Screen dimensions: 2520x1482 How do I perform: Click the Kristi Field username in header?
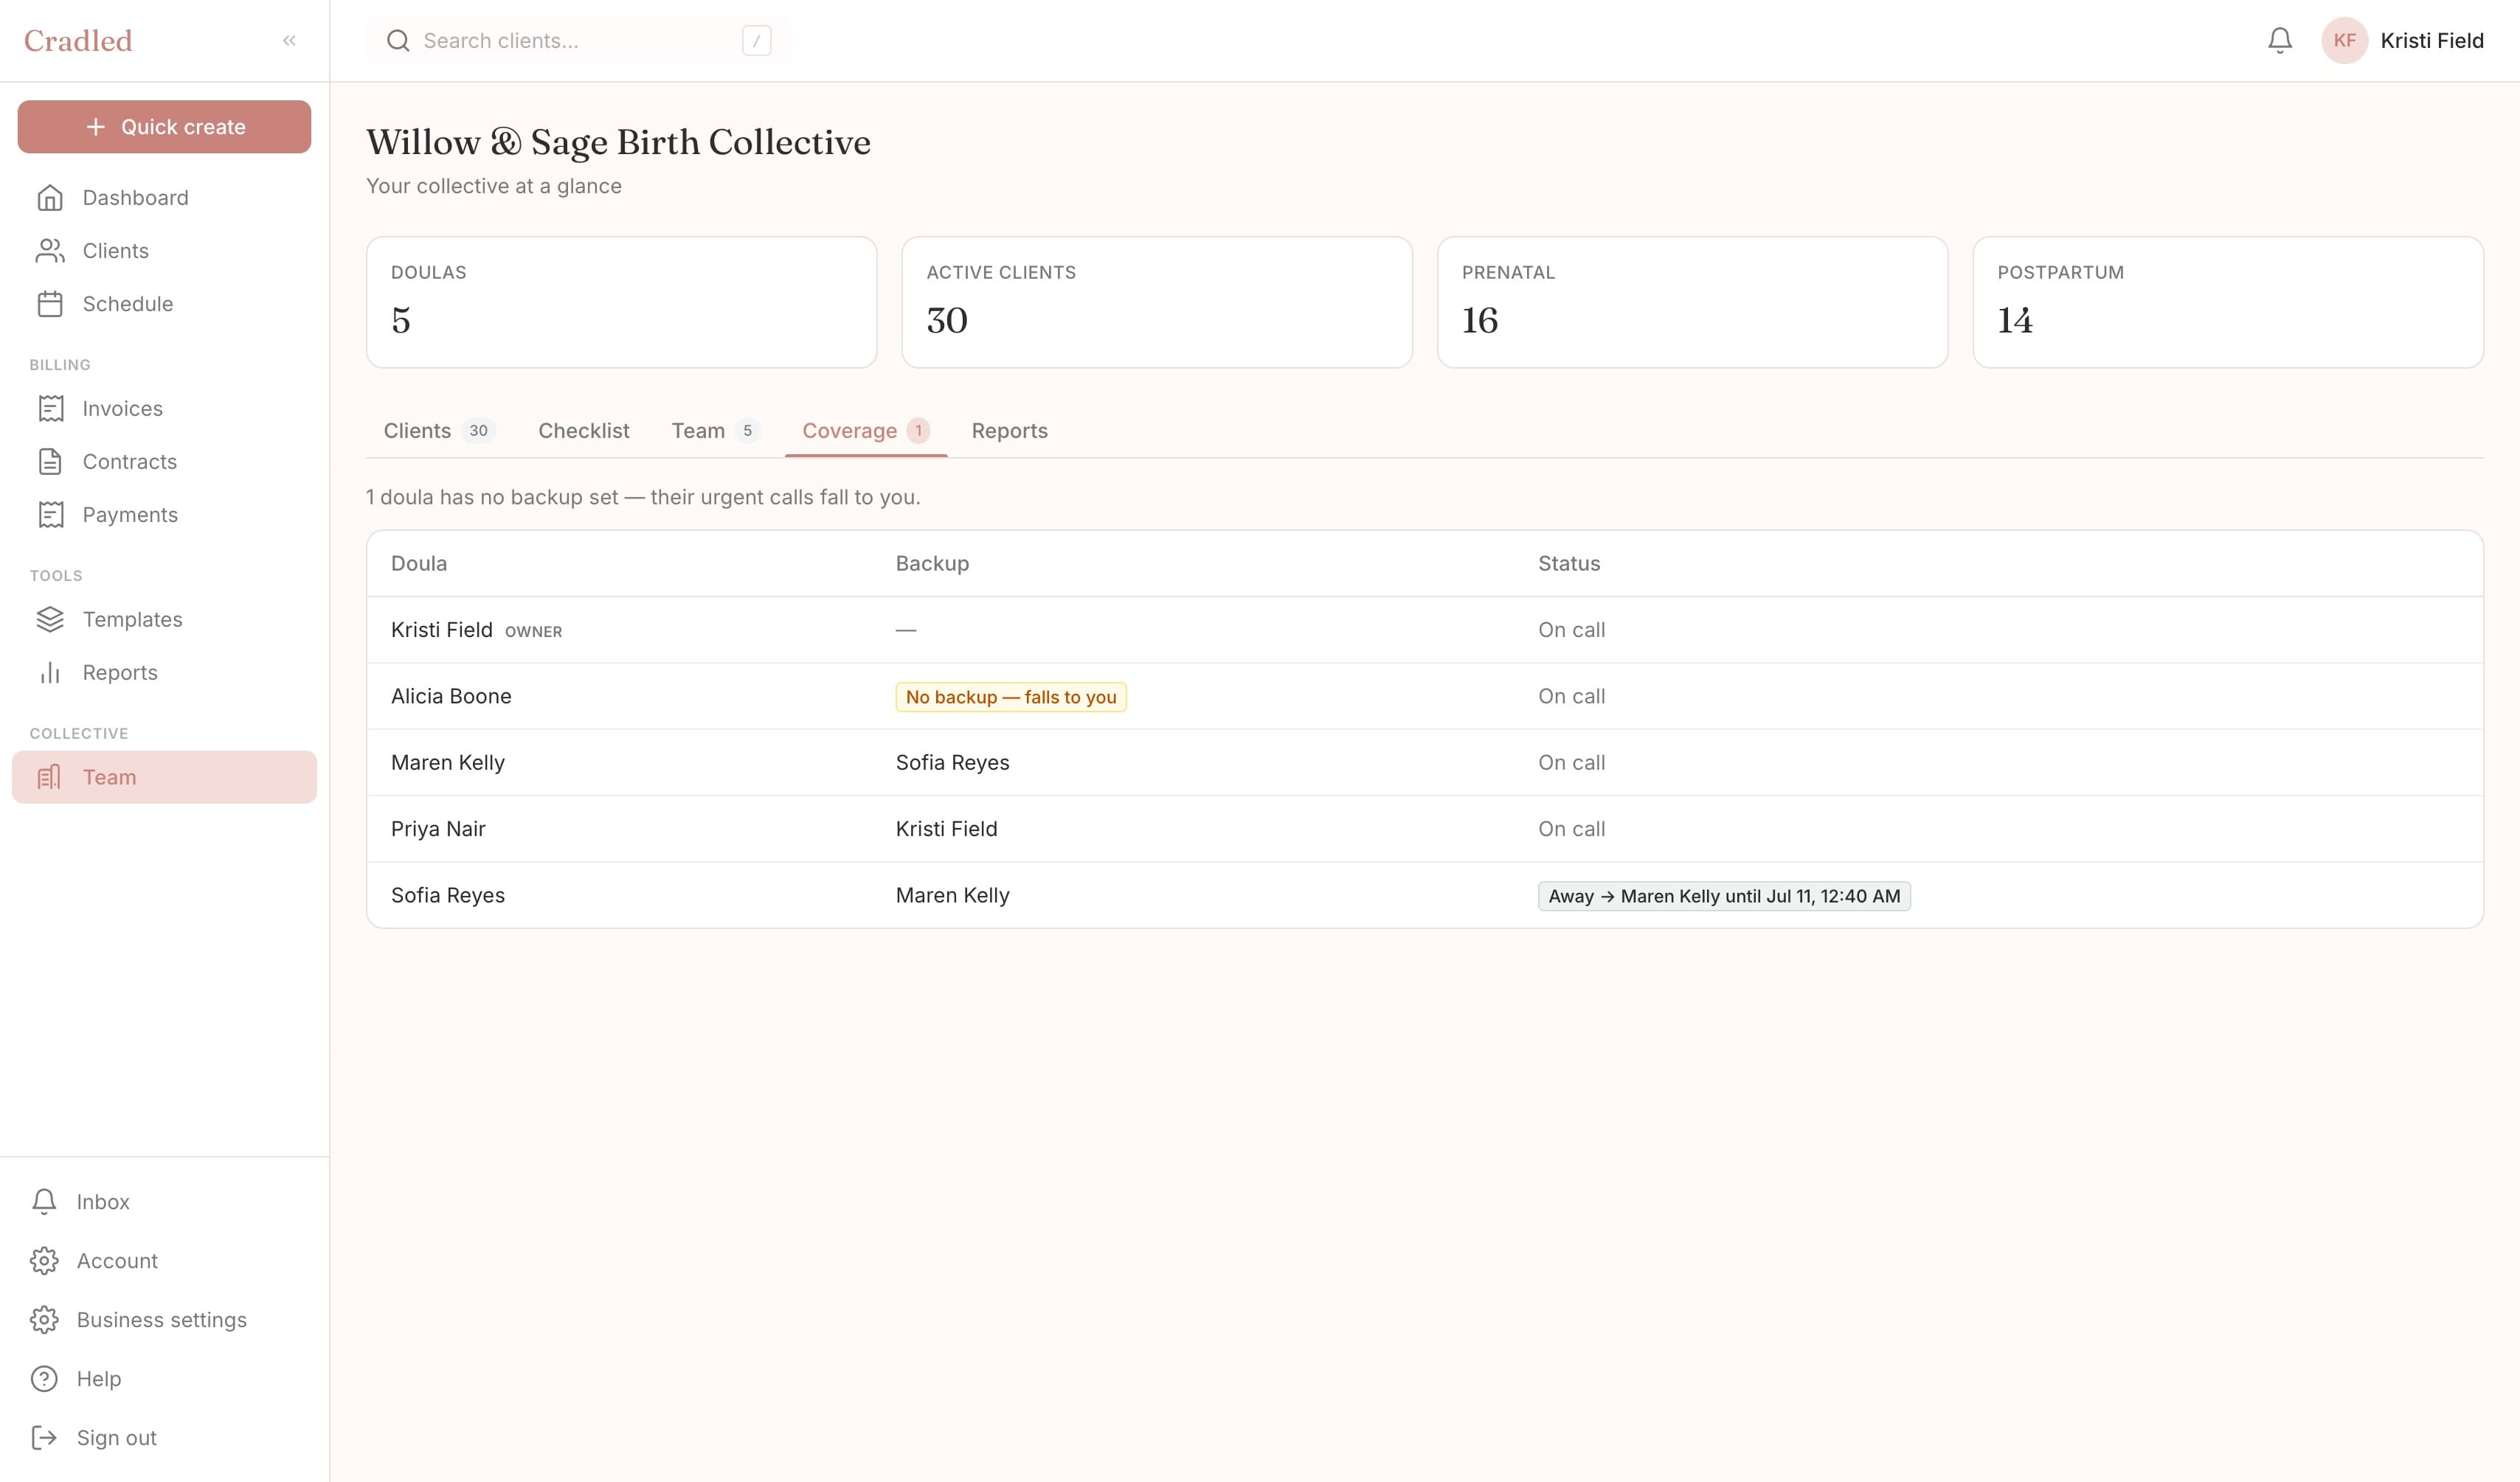[x=2432, y=41]
